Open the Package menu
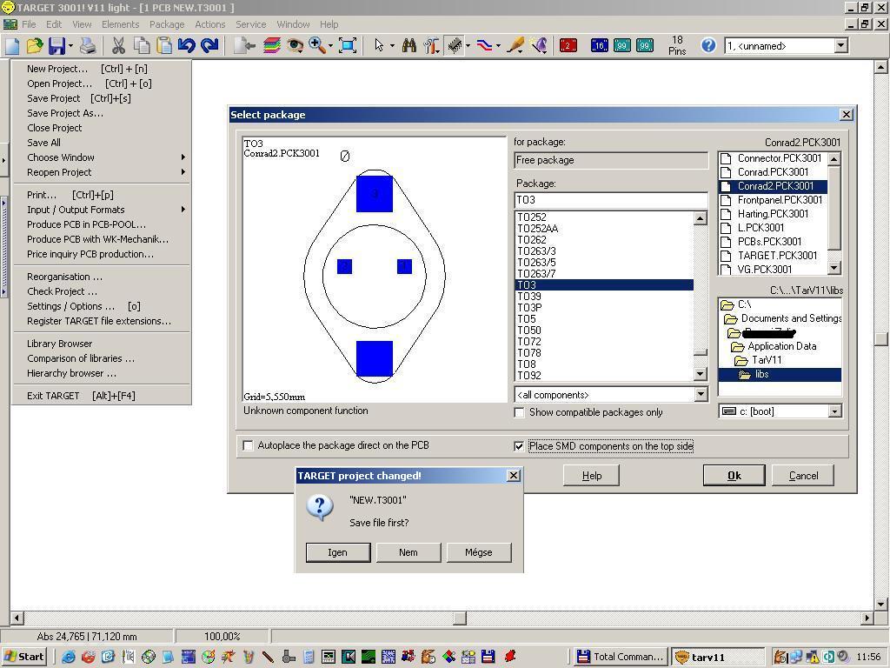The image size is (890, 668). pos(167,24)
